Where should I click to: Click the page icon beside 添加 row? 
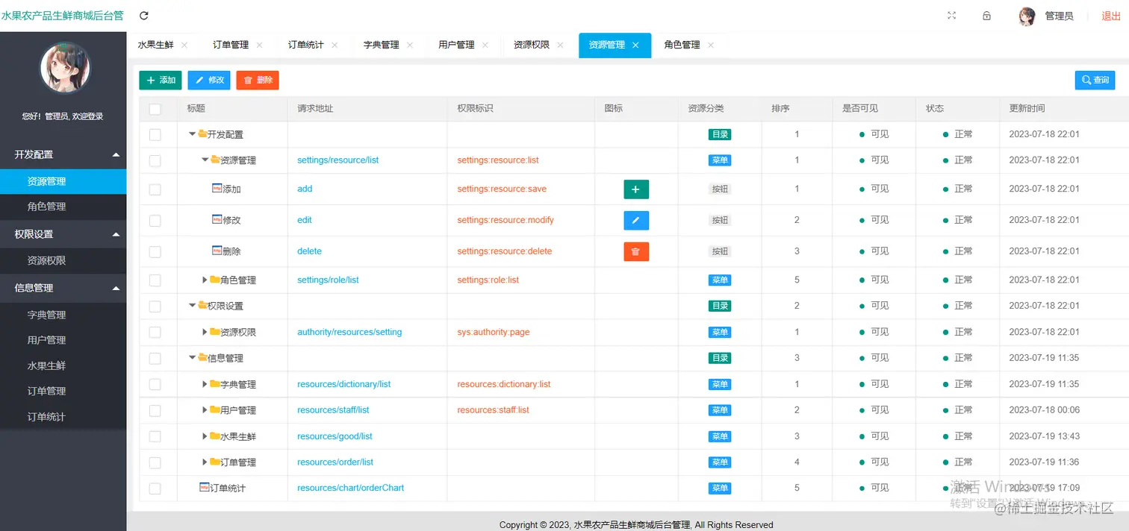[x=217, y=189]
